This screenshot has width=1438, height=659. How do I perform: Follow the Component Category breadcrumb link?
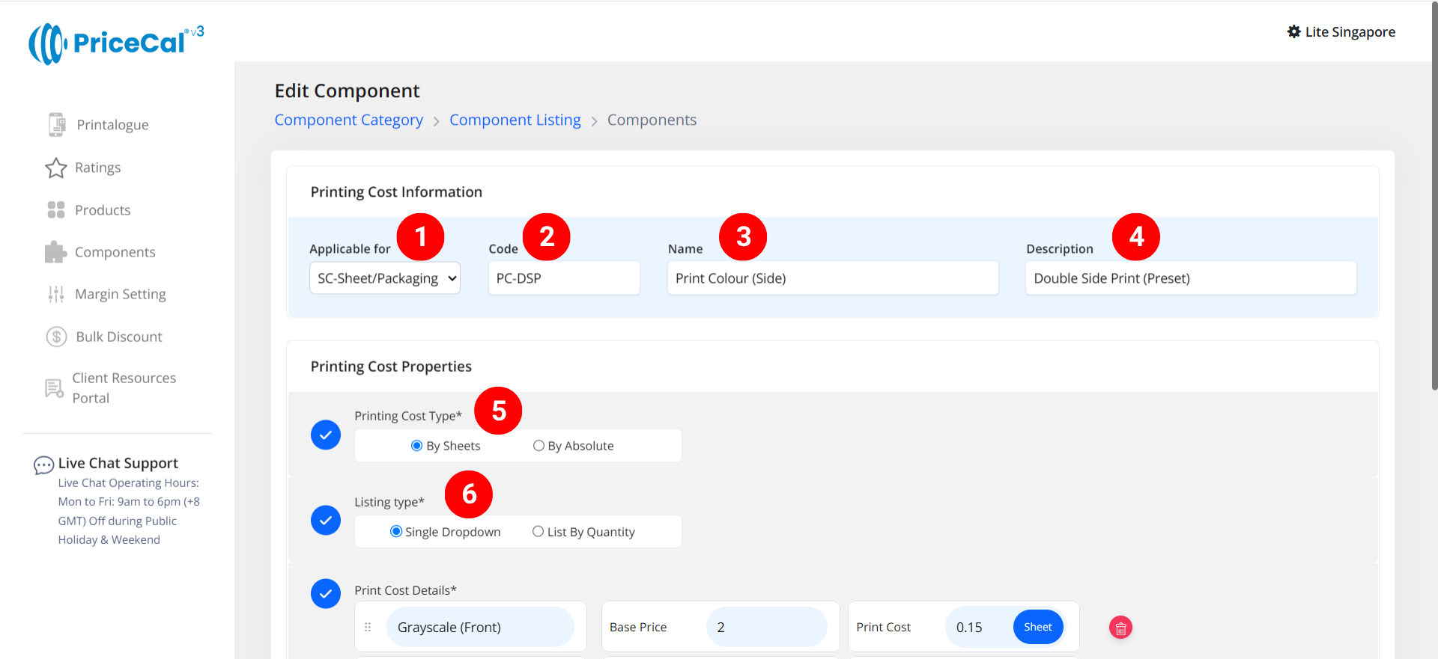(x=348, y=120)
